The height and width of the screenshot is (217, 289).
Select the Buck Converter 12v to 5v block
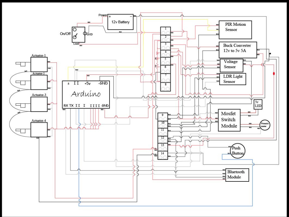pos(238,50)
